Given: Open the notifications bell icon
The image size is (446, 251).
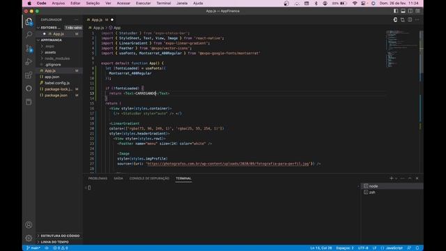Looking at the screenshot, I should (417, 248).
